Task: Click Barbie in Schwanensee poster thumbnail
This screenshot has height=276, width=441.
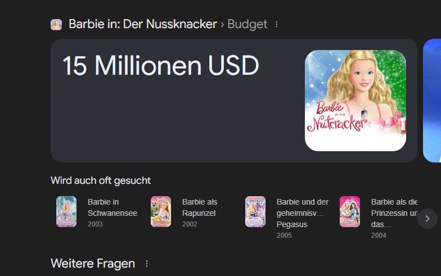Action: [x=66, y=211]
